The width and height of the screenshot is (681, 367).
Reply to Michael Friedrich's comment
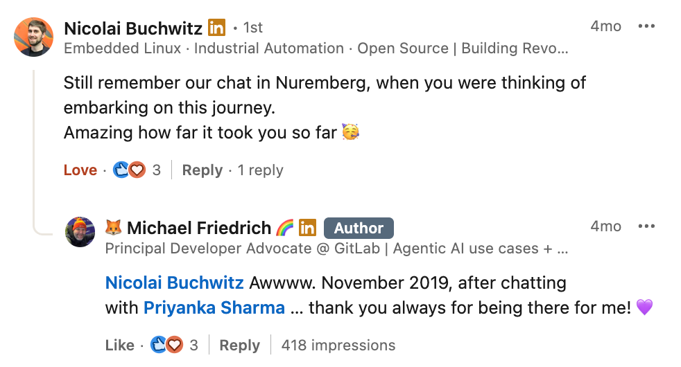point(239,345)
